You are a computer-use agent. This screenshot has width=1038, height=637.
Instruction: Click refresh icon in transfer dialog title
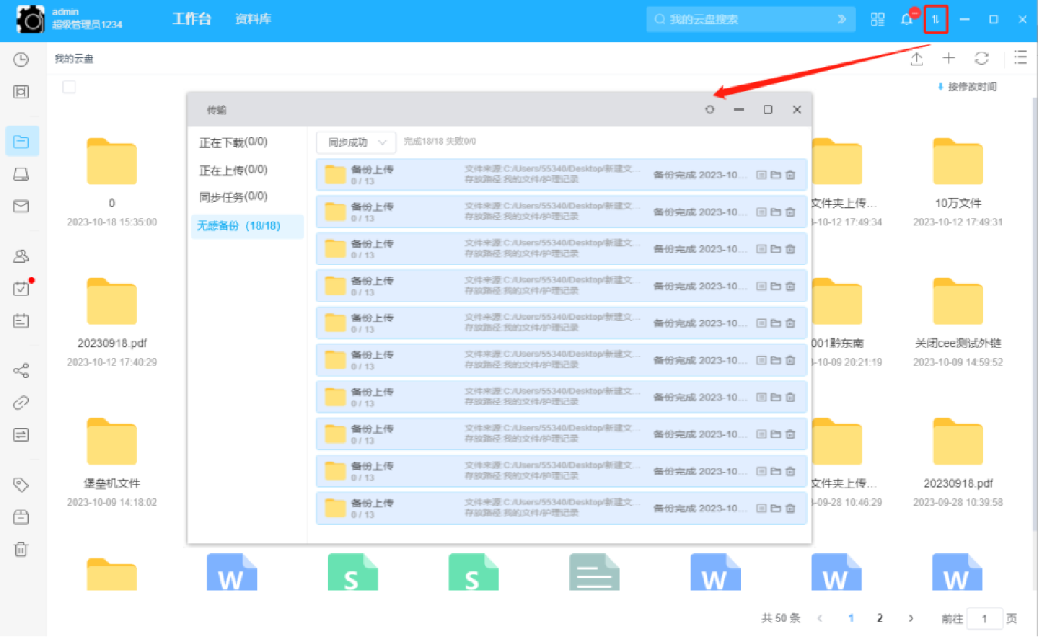click(x=709, y=109)
